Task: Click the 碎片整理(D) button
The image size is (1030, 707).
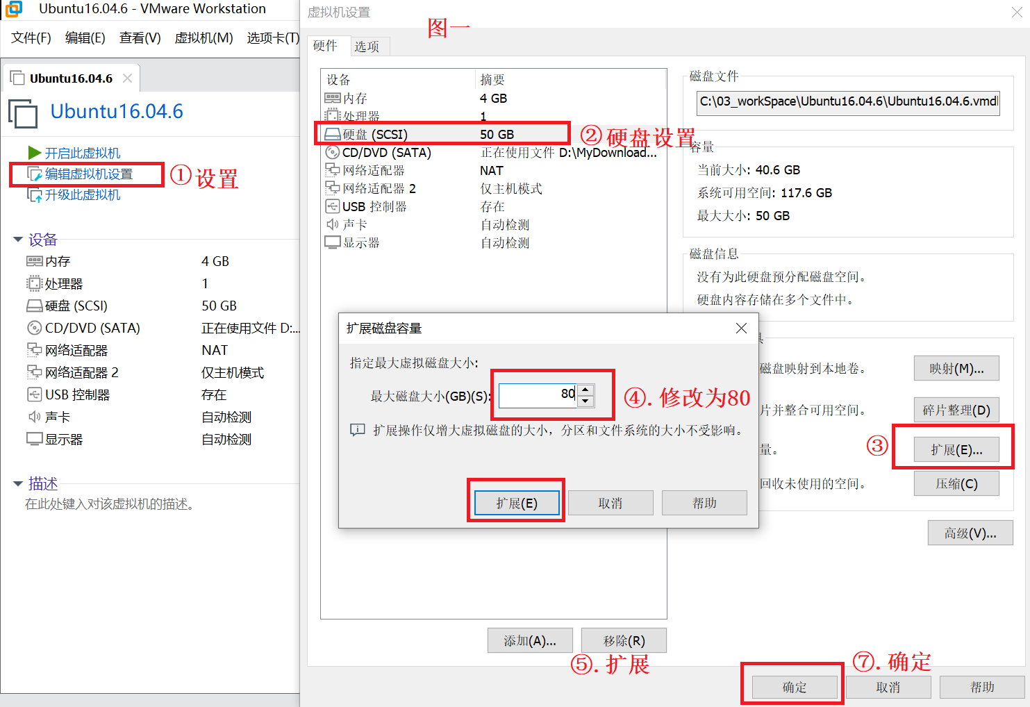Action: pyautogui.click(x=956, y=410)
